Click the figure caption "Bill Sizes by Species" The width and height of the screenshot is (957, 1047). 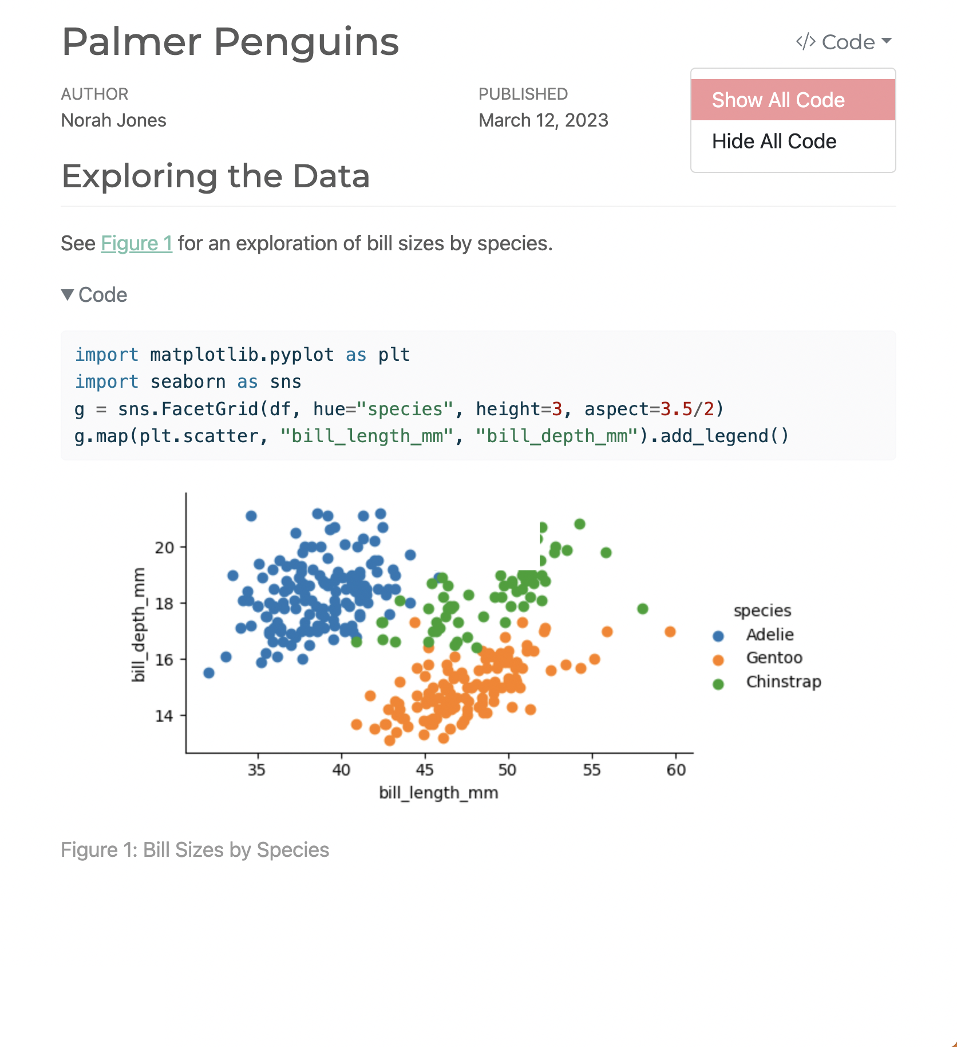[x=195, y=849]
